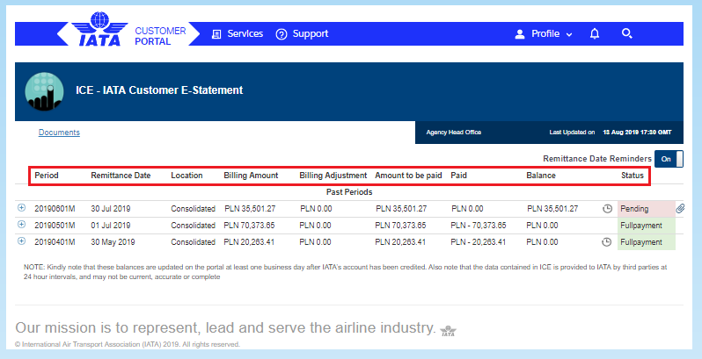The width and height of the screenshot is (702, 359).
Task: Click the Location column header
Action: point(186,176)
